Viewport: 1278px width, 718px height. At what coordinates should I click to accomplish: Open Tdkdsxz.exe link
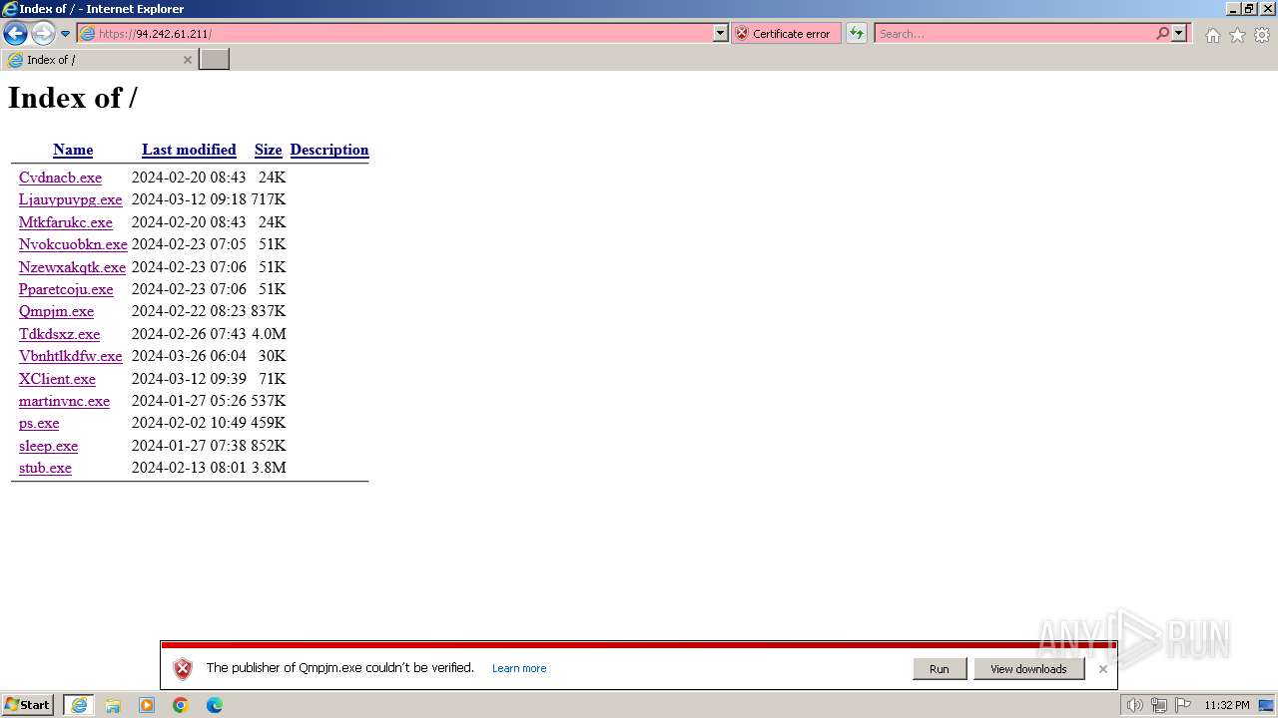pos(59,334)
